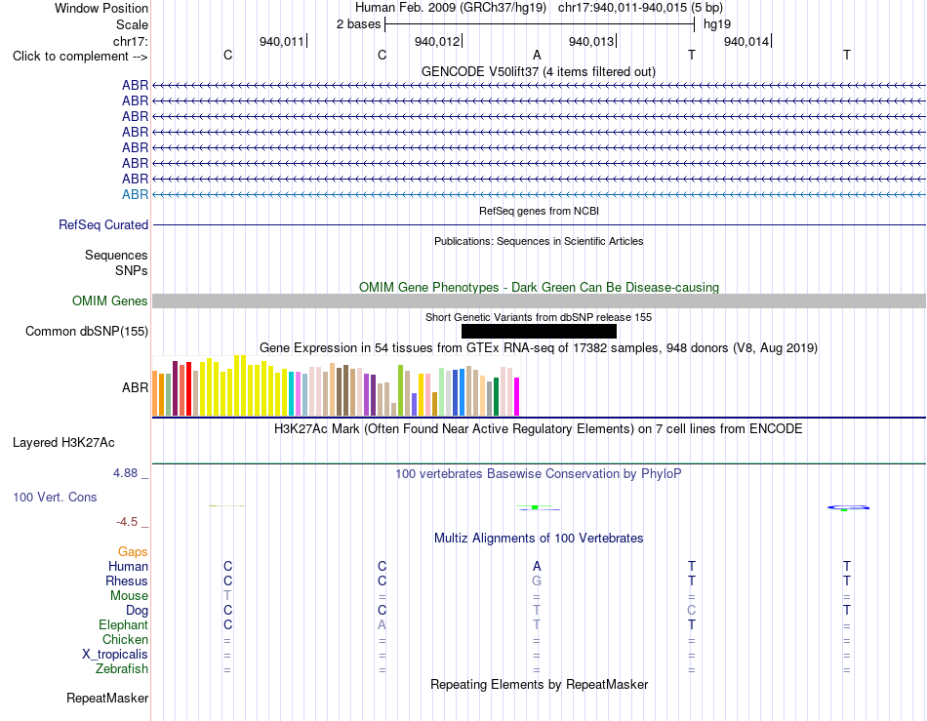
Task: Click the chr17: ruler label
Action: tap(131, 41)
